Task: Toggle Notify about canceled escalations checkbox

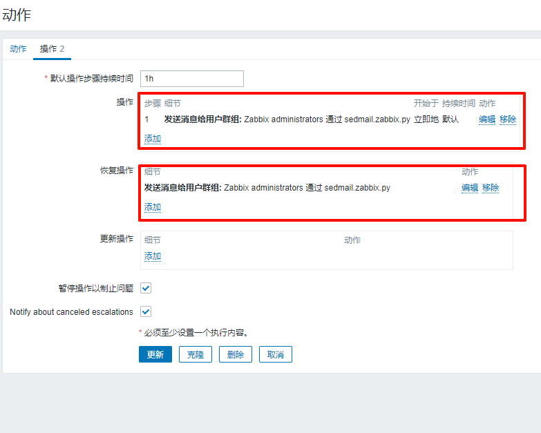Action: coord(146,311)
